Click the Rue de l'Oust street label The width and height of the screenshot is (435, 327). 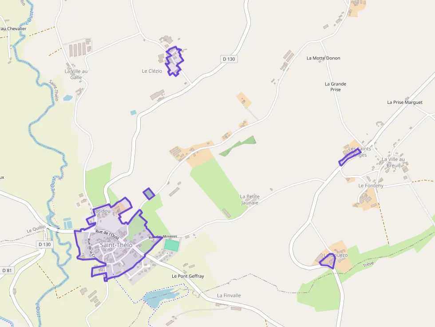point(107,235)
